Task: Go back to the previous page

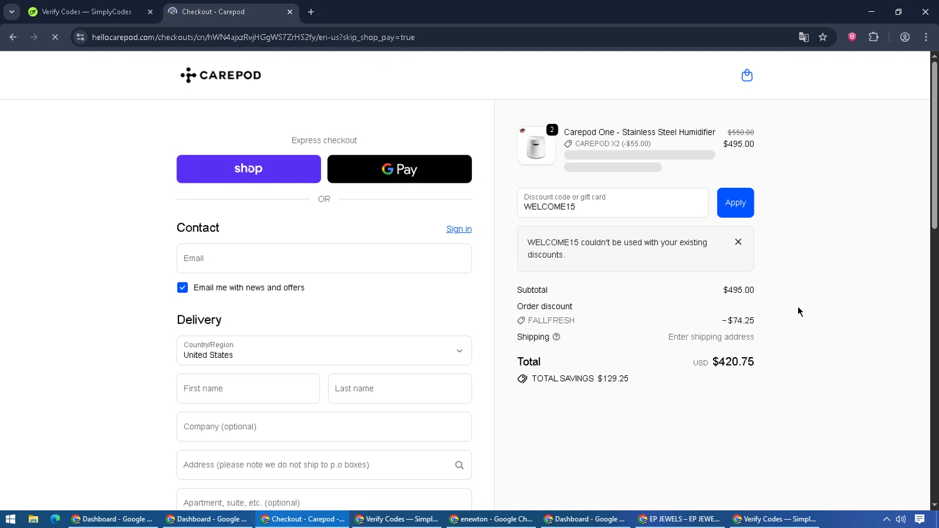Action: click(x=13, y=37)
